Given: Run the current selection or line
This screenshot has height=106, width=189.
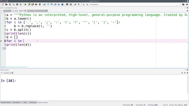Looking at the screenshot, I should point(36,4).
